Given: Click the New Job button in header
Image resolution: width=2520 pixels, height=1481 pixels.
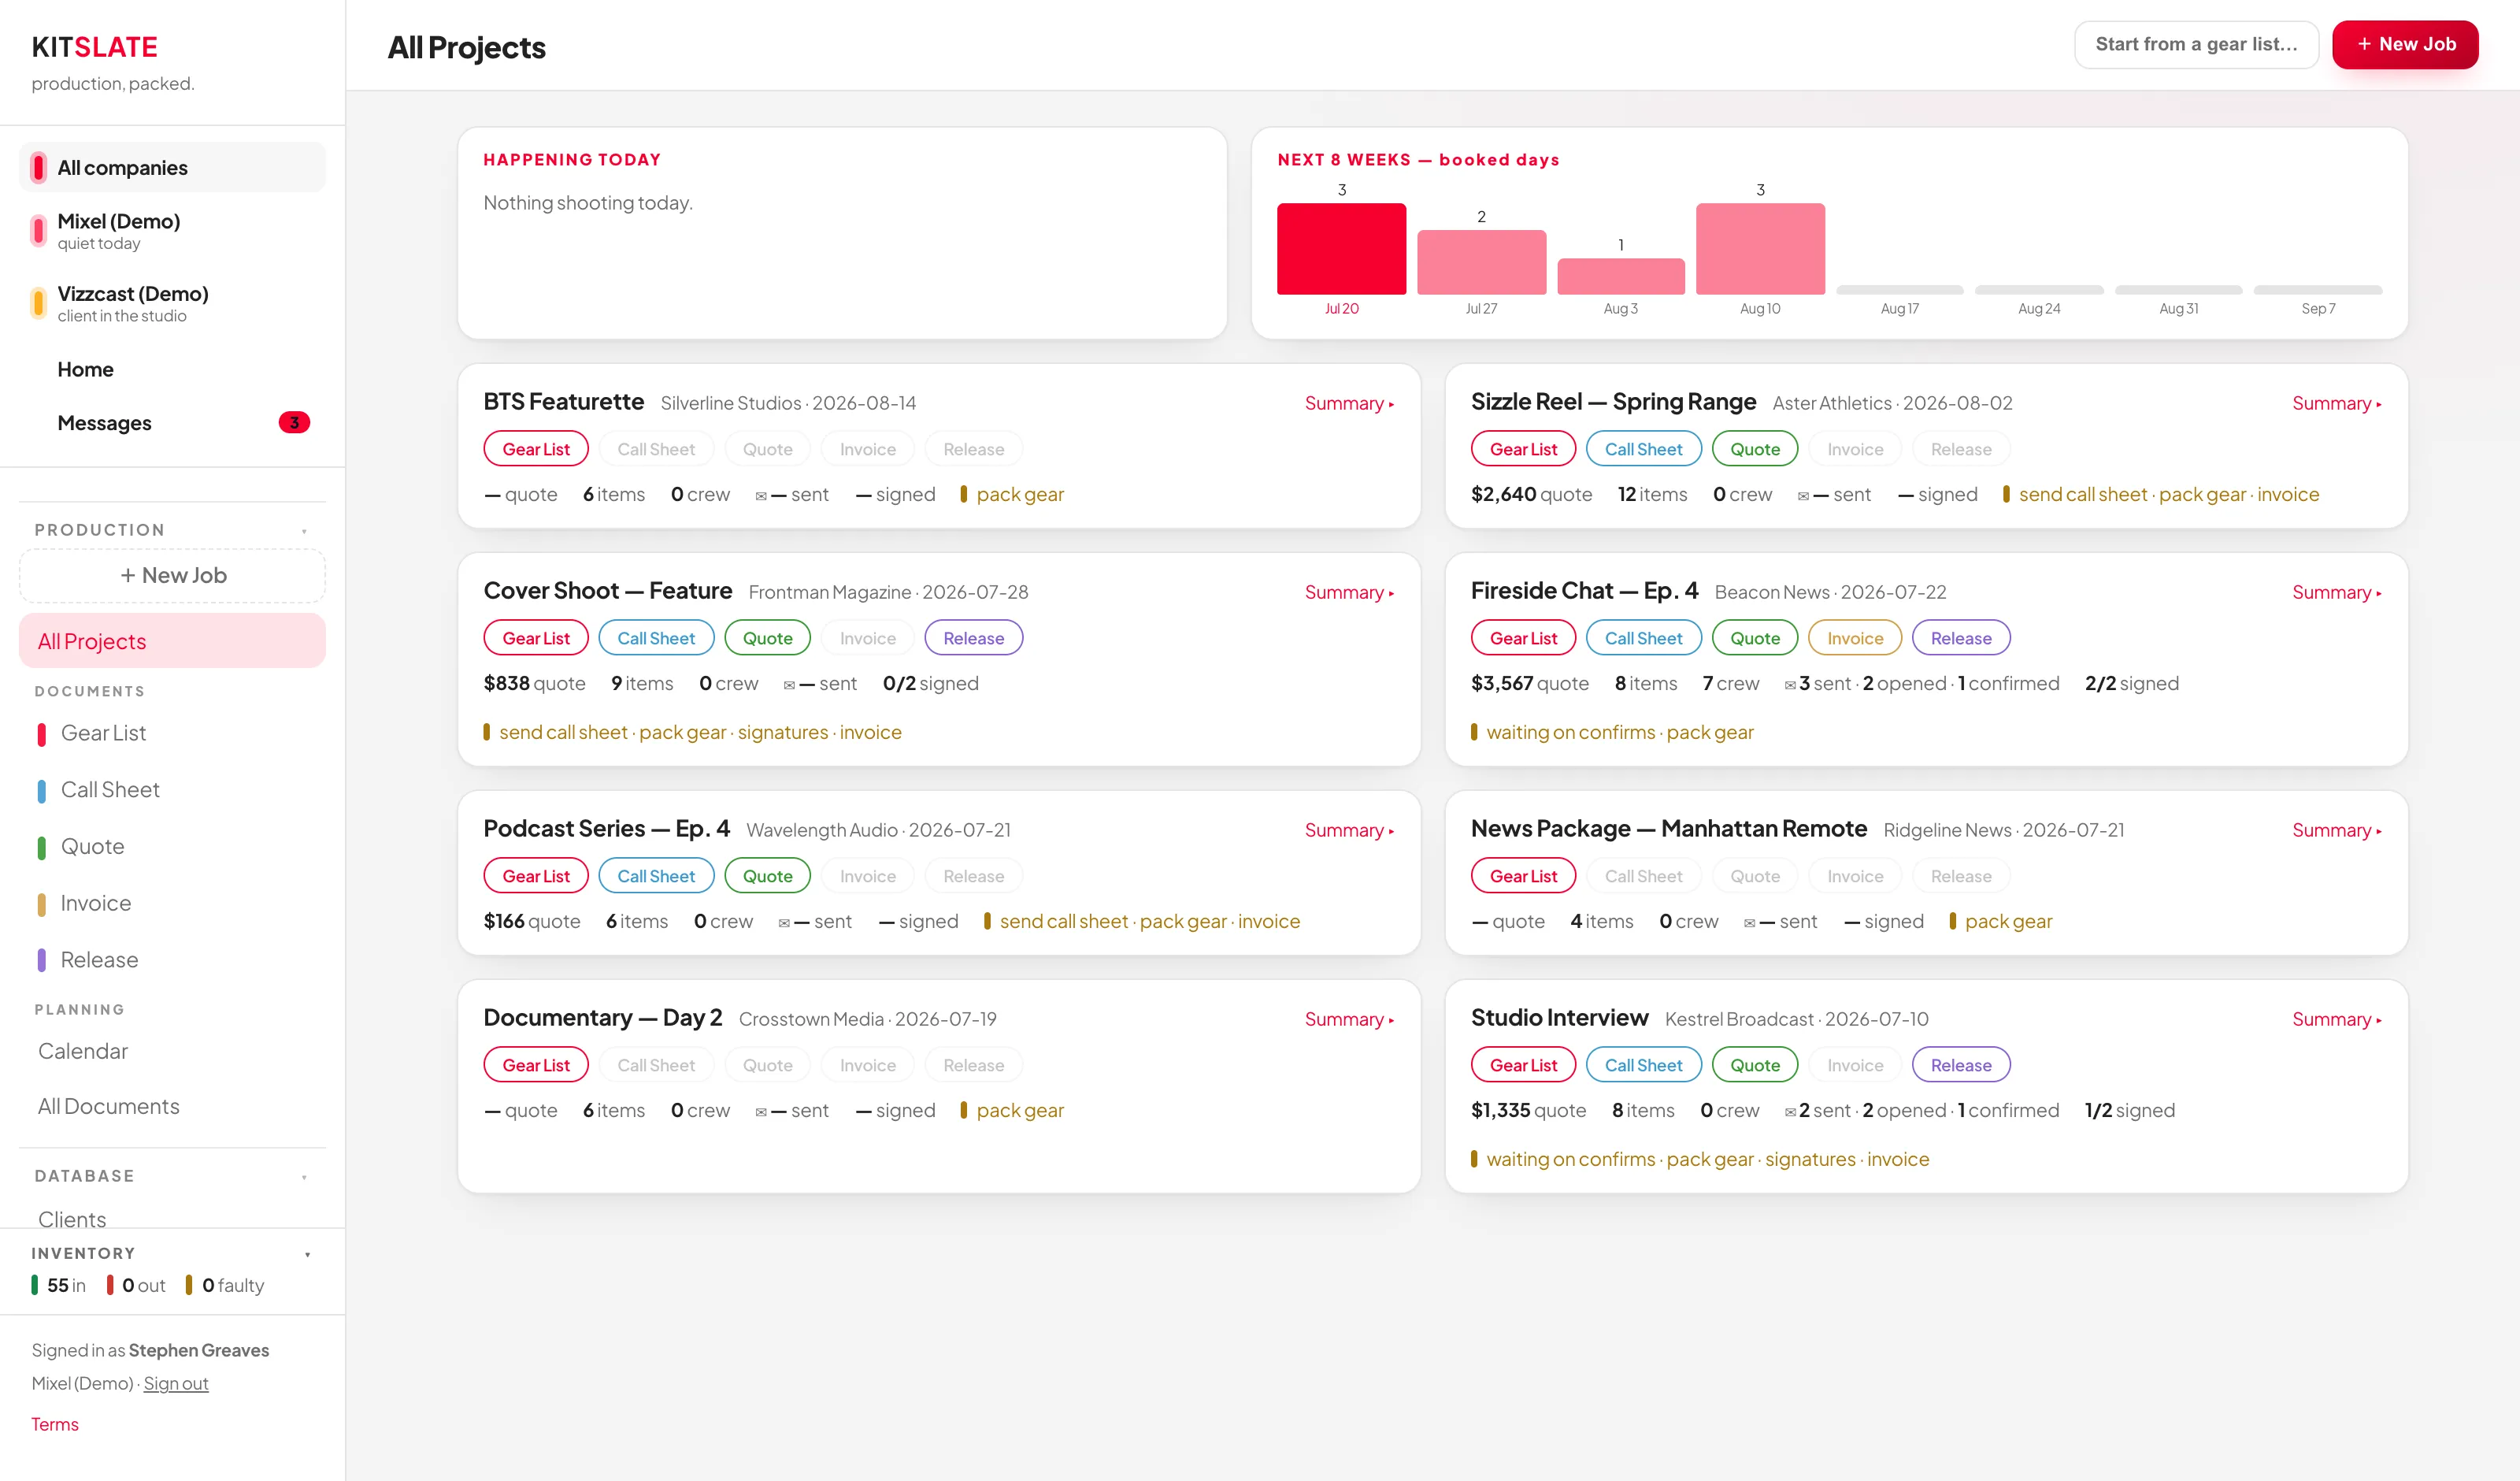Looking at the screenshot, I should 2404,44.
